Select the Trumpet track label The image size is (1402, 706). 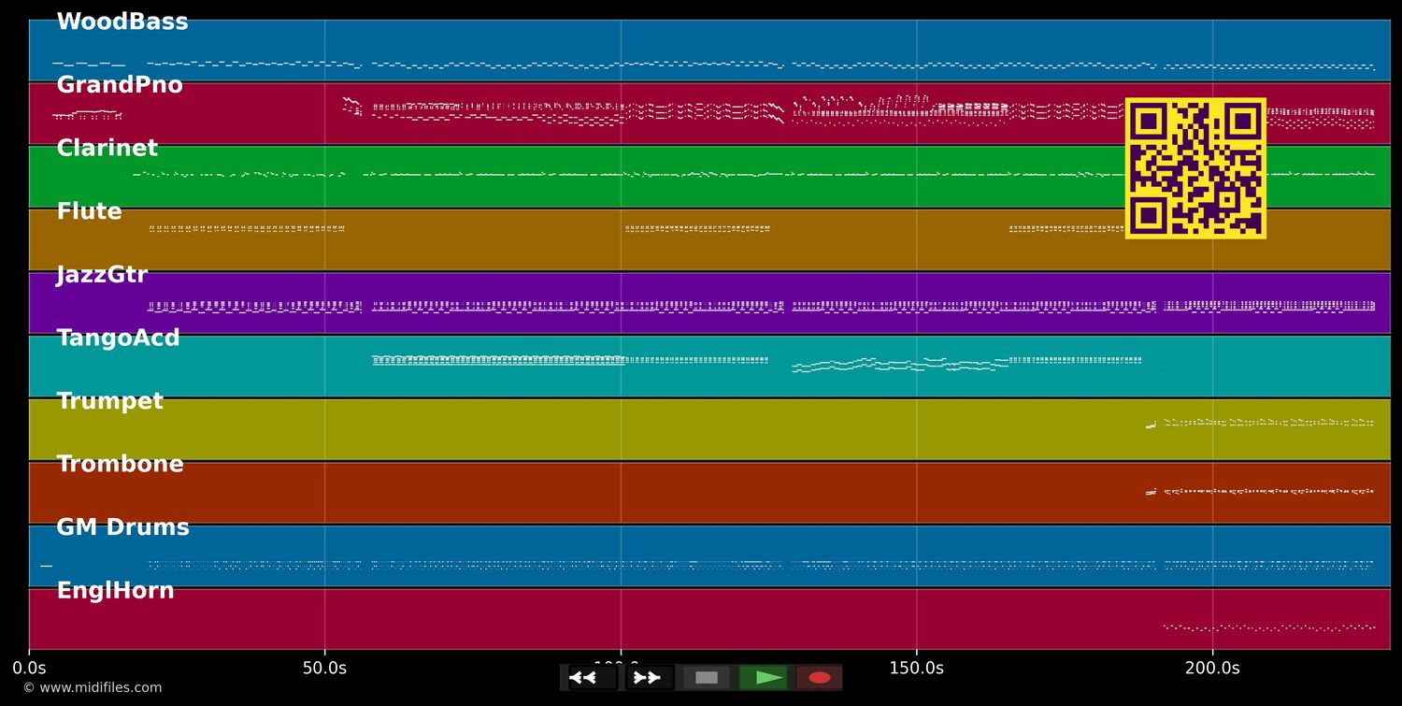(x=109, y=401)
